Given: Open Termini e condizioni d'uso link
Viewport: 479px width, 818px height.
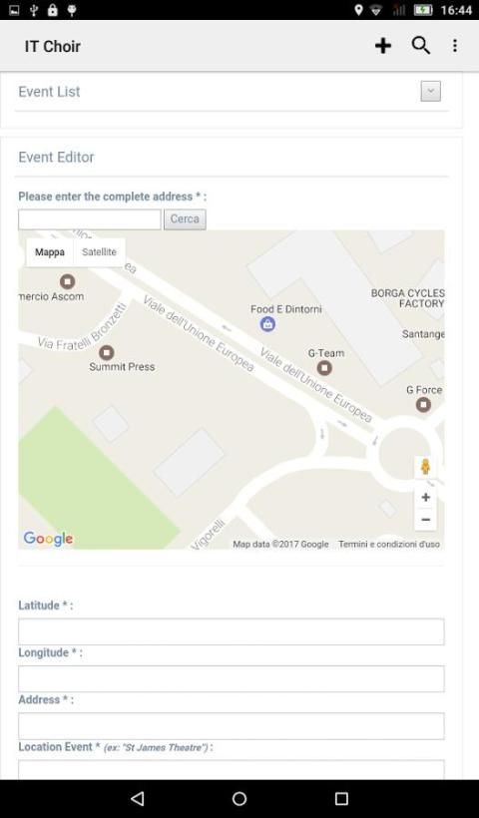Looking at the screenshot, I should pos(389,544).
